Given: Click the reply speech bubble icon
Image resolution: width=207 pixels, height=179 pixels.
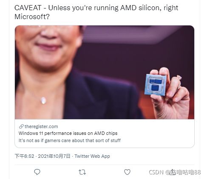Looking at the screenshot, I should (x=37, y=172).
